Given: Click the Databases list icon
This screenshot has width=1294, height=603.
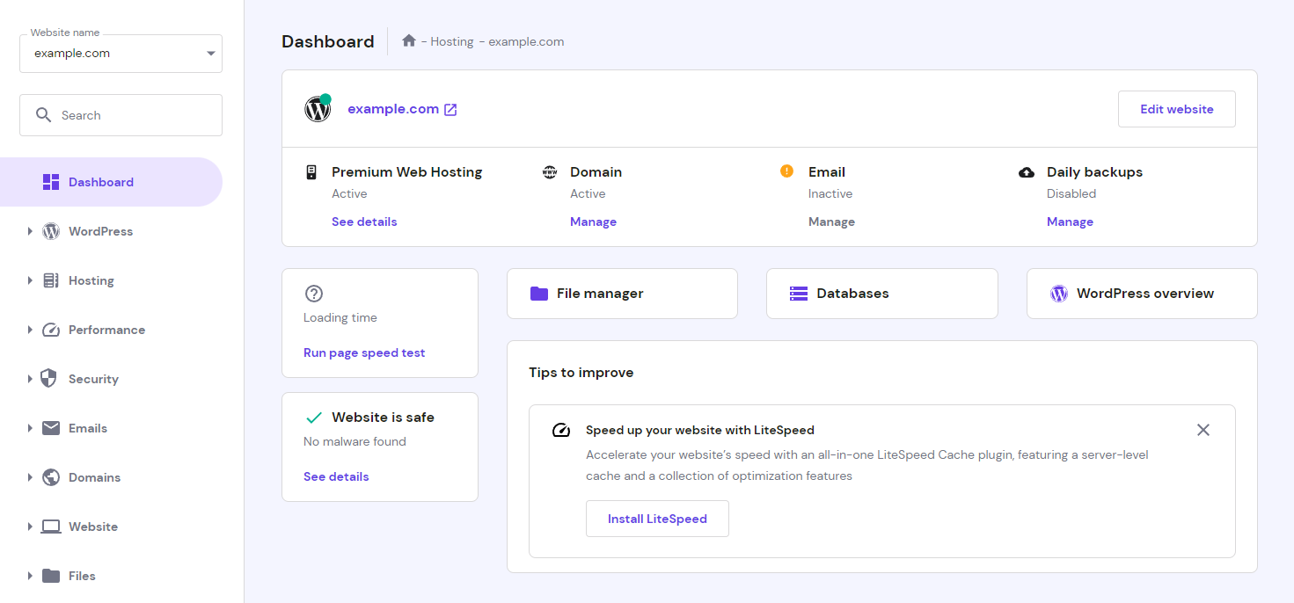Looking at the screenshot, I should pyautogui.click(x=798, y=294).
